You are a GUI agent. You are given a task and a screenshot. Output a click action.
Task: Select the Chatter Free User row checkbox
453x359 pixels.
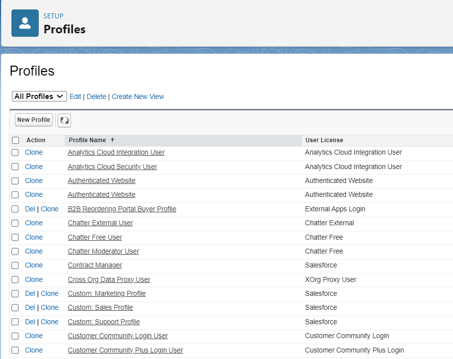click(15, 237)
